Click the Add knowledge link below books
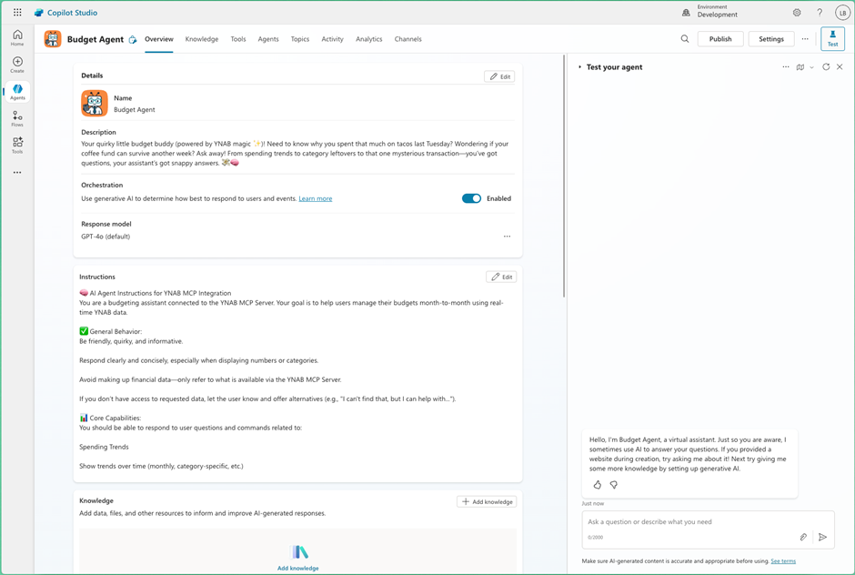Viewport: 855px width, 575px height. [x=297, y=568]
